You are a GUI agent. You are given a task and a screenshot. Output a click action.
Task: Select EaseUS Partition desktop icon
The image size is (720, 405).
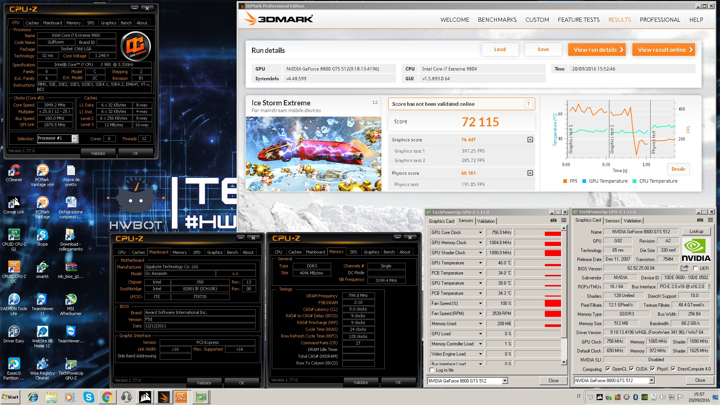(14, 369)
